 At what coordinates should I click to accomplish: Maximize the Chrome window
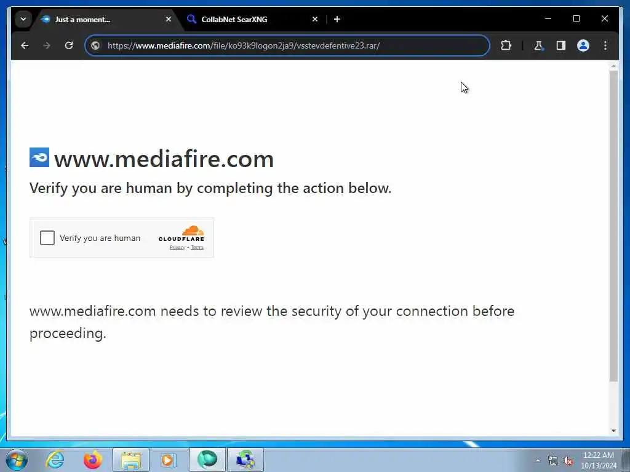(x=576, y=18)
